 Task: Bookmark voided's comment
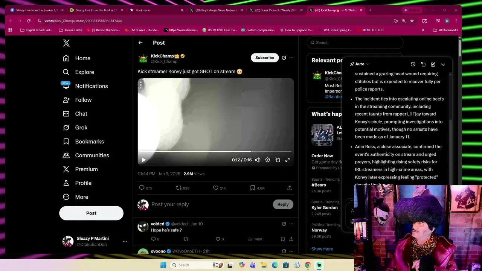click(283, 239)
